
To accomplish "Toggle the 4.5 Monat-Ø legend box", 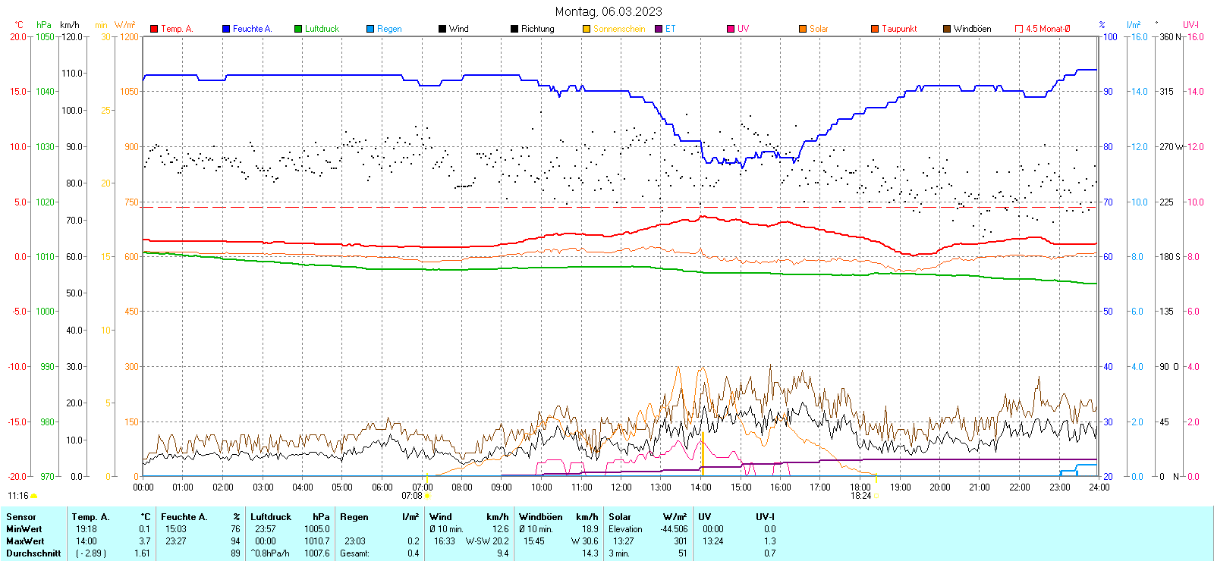I will [1019, 29].
